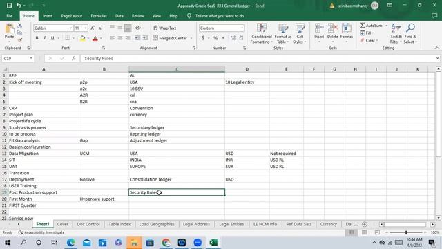Switch to the Review ribbon tab
This screenshot has width=442, height=249.
pyautogui.click(x=138, y=16)
